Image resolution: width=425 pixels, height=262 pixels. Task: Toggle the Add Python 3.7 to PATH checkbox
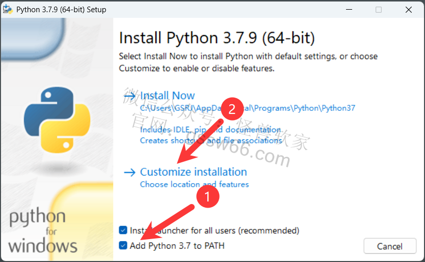(123, 246)
